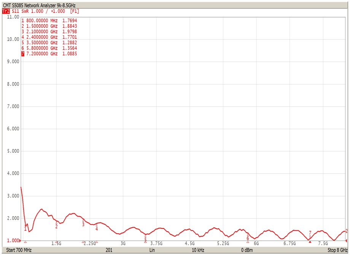Click the 201 sweep points field

click(x=109, y=250)
